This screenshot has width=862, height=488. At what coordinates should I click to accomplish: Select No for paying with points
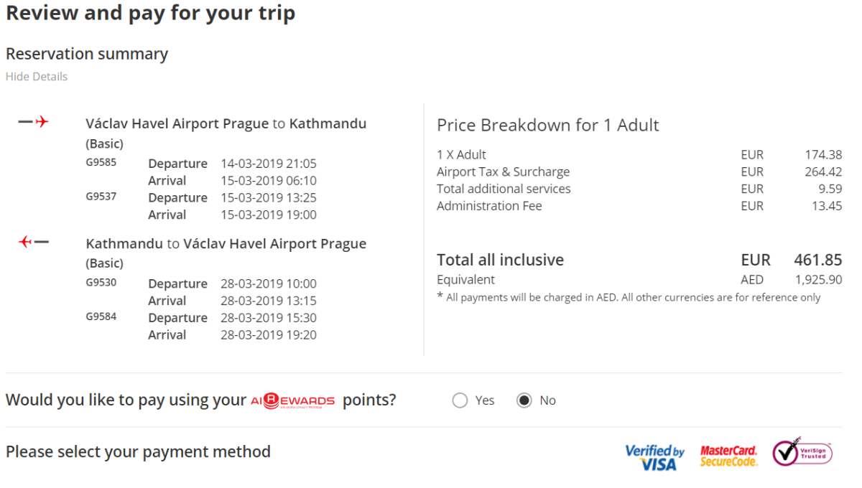524,400
